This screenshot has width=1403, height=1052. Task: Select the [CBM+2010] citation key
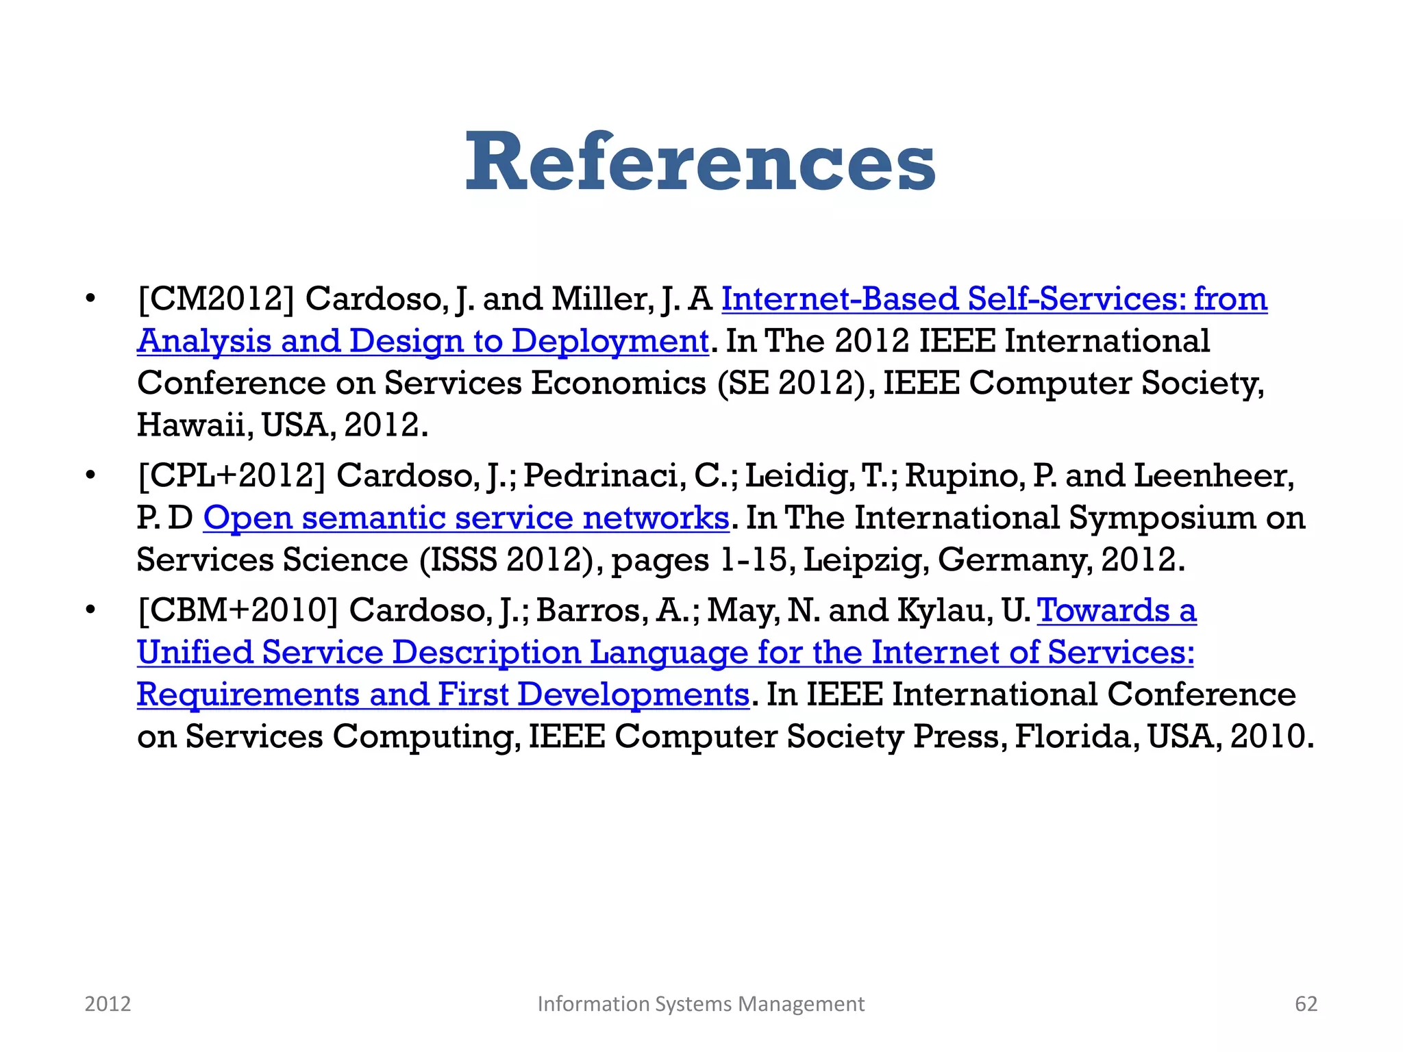tap(238, 610)
